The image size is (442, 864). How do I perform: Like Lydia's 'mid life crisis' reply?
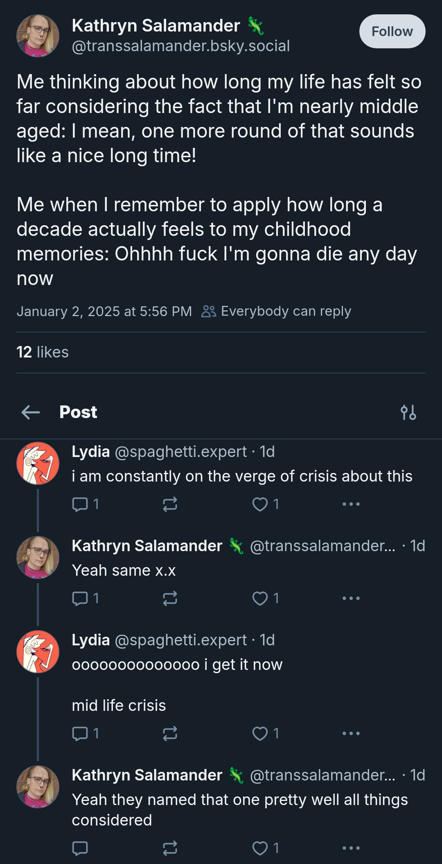tap(265, 733)
